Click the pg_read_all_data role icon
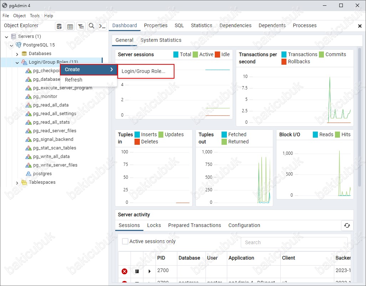Image resolution: width=366 pixels, height=286 pixels. coord(29,105)
